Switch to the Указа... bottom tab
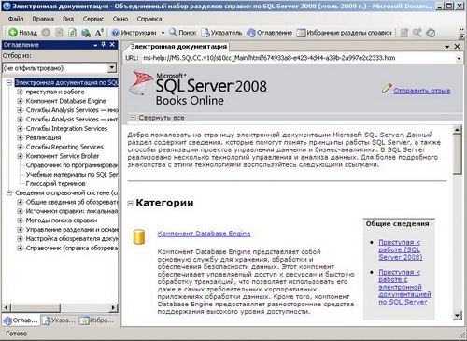 coord(59,320)
